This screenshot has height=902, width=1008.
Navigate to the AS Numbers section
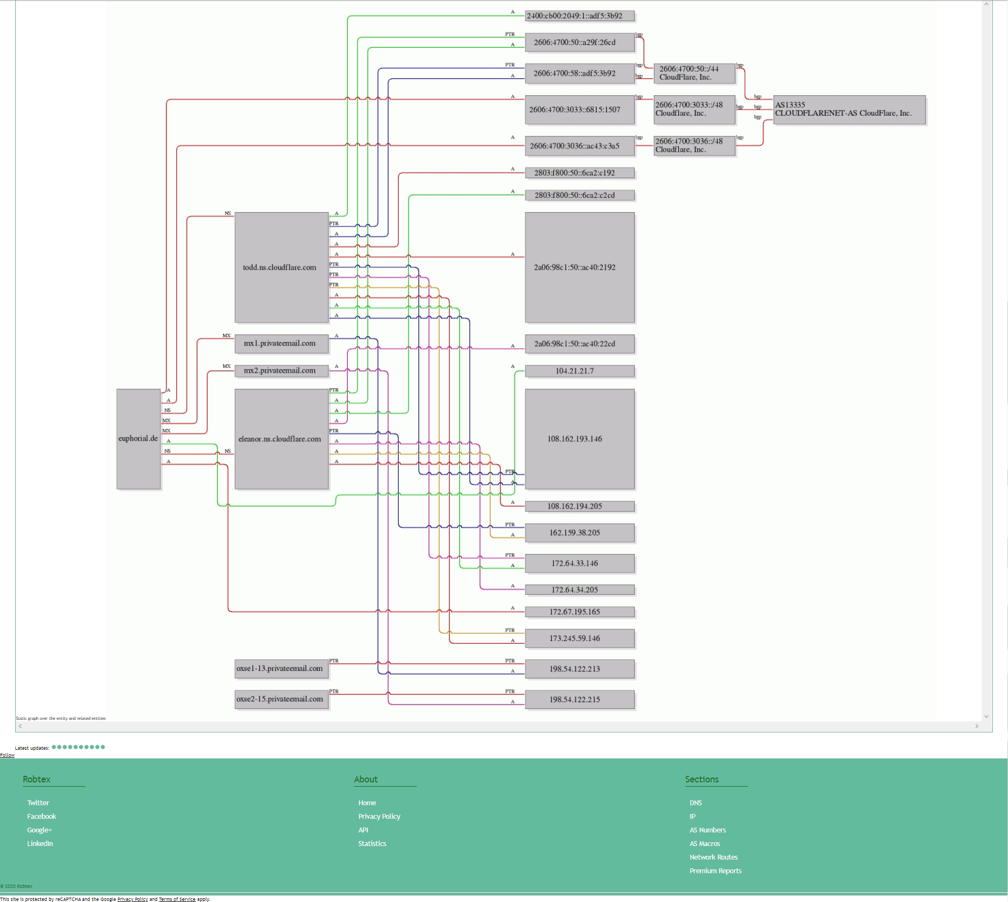click(x=707, y=830)
